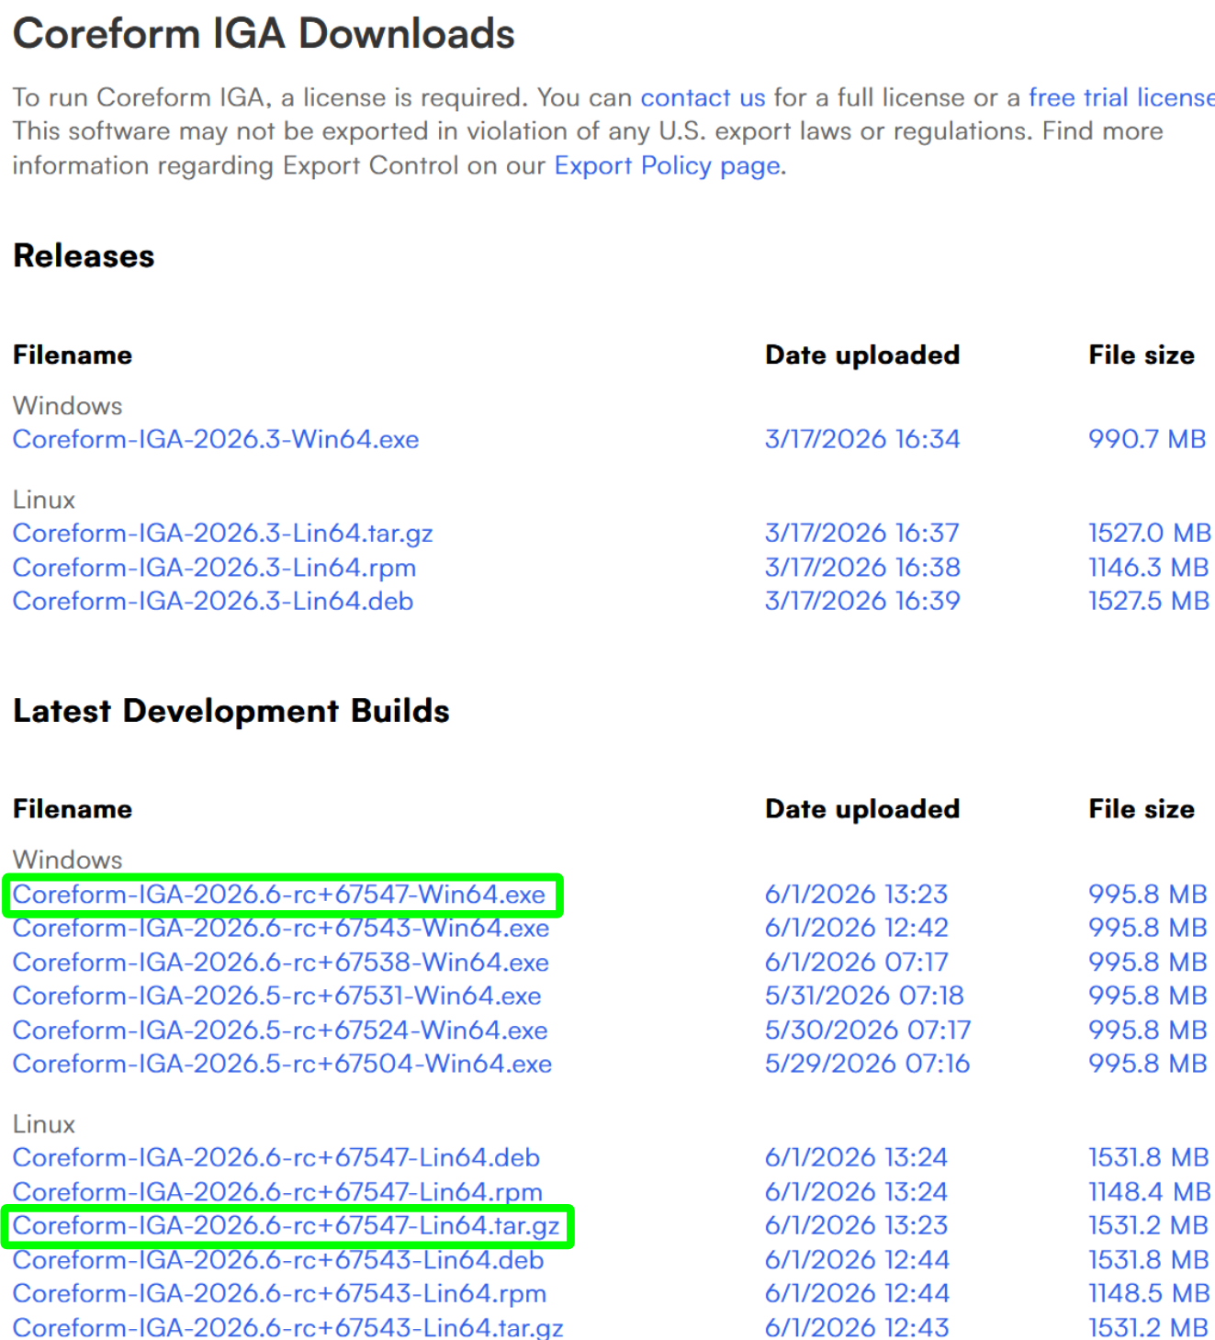Follow the "free trial license" link
Viewport: 1215px width, 1340px height.
click(1121, 97)
